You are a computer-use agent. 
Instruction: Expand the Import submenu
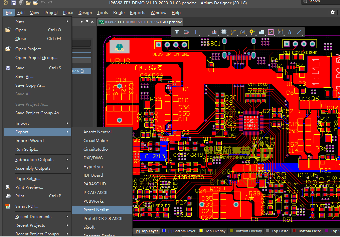click(37, 123)
